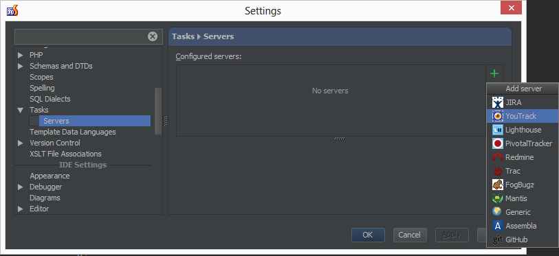The image size is (559, 256).
Task: Pick the Lighthouse server icon
Action: [497, 130]
